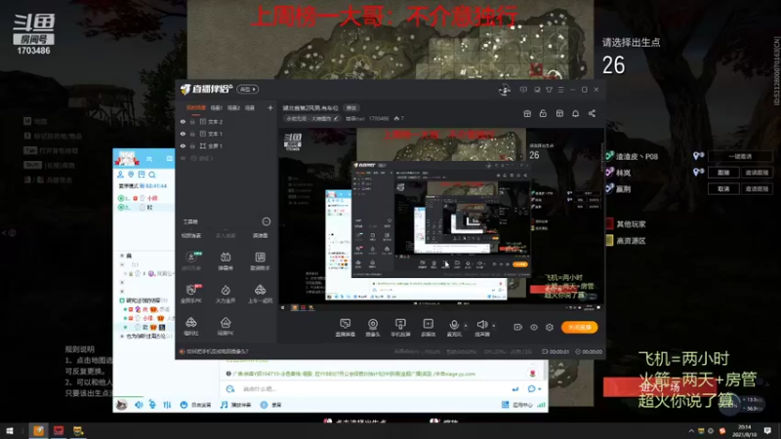Open the message icon in the companion title bar
The height and width of the screenshot is (439, 781).
point(523,90)
